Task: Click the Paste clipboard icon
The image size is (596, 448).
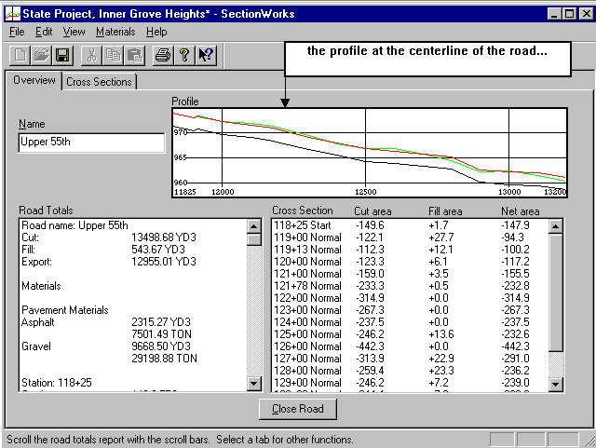Action: pos(134,55)
